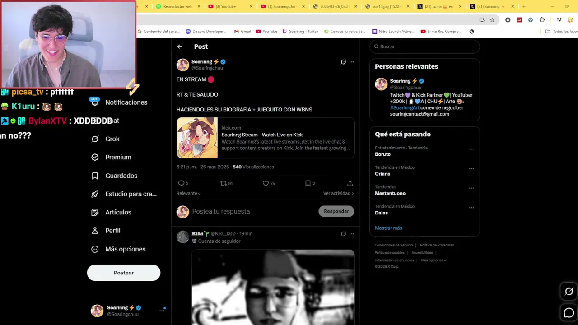
Task: Open the Gmail bookmark
Action: [242, 32]
